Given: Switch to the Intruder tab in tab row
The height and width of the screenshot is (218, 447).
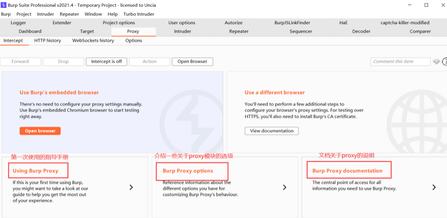Looking at the screenshot, I should [182, 31].
